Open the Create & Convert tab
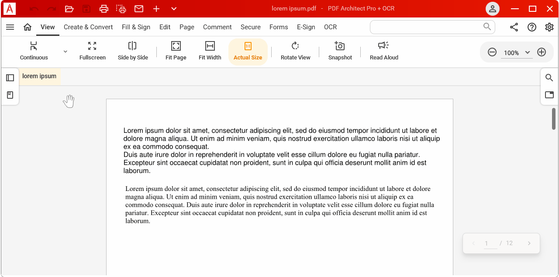The width and height of the screenshot is (559, 277). coord(88,27)
